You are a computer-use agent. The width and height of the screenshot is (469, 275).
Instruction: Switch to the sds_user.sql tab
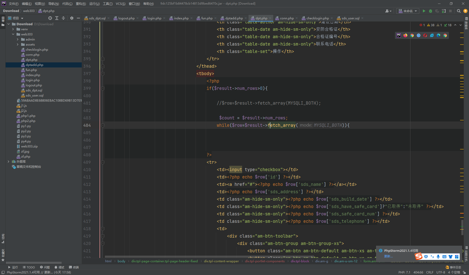pyautogui.click(x=350, y=18)
